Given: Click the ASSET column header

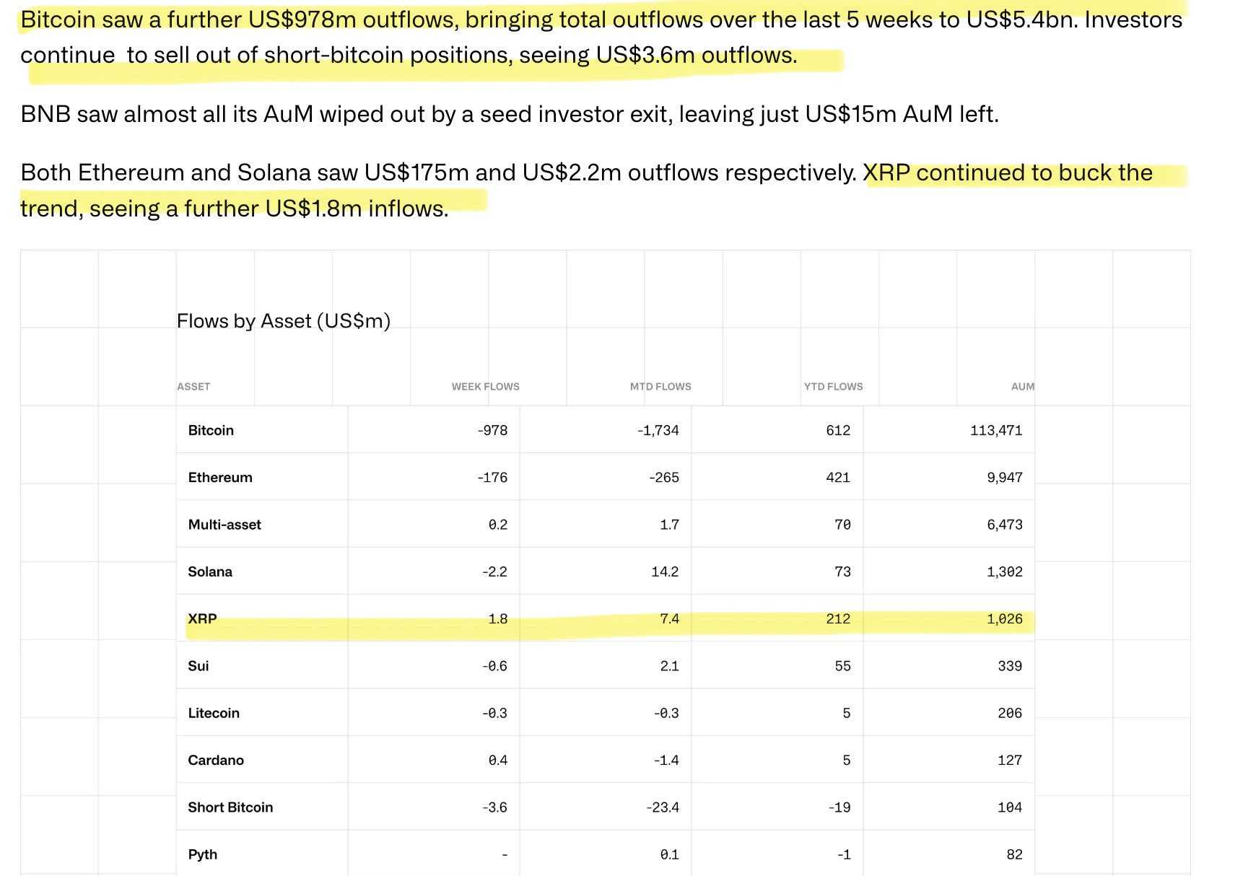Looking at the screenshot, I should [193, 387].
